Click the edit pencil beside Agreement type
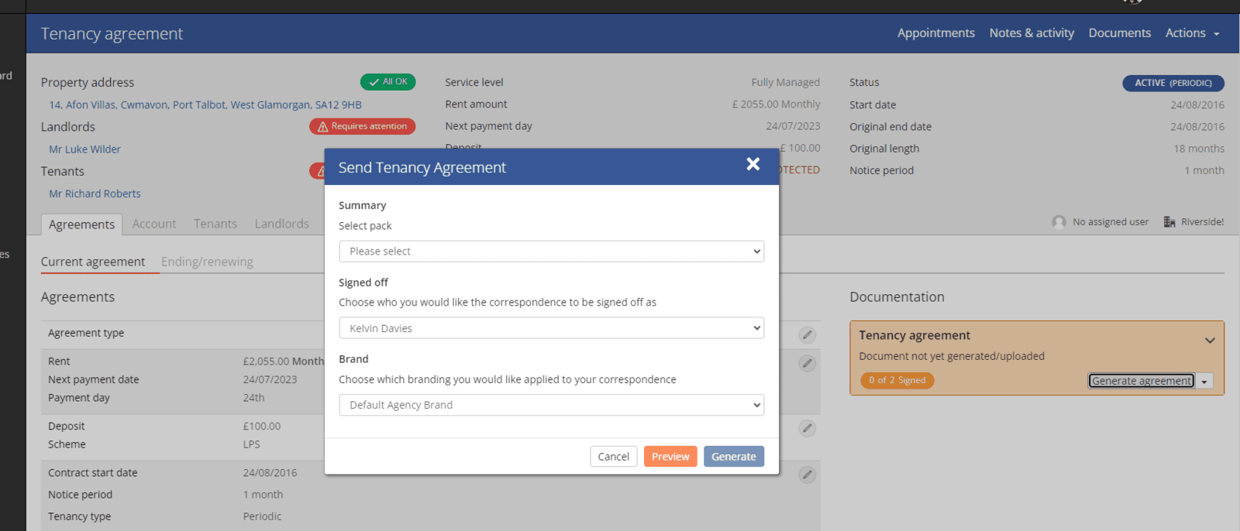Image resolution: width=1240 pixels, height=531 pixels. (x=808, y=335)
